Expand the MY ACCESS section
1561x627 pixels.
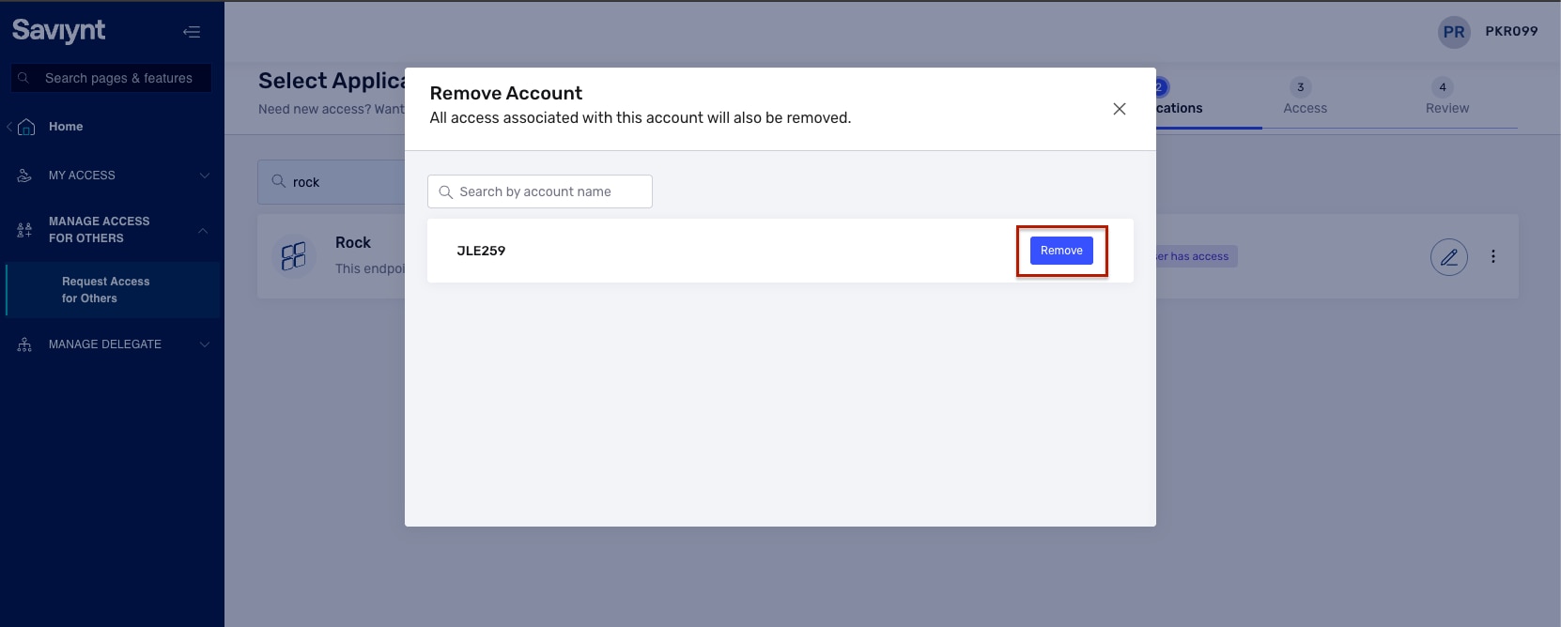click(204, 176)
